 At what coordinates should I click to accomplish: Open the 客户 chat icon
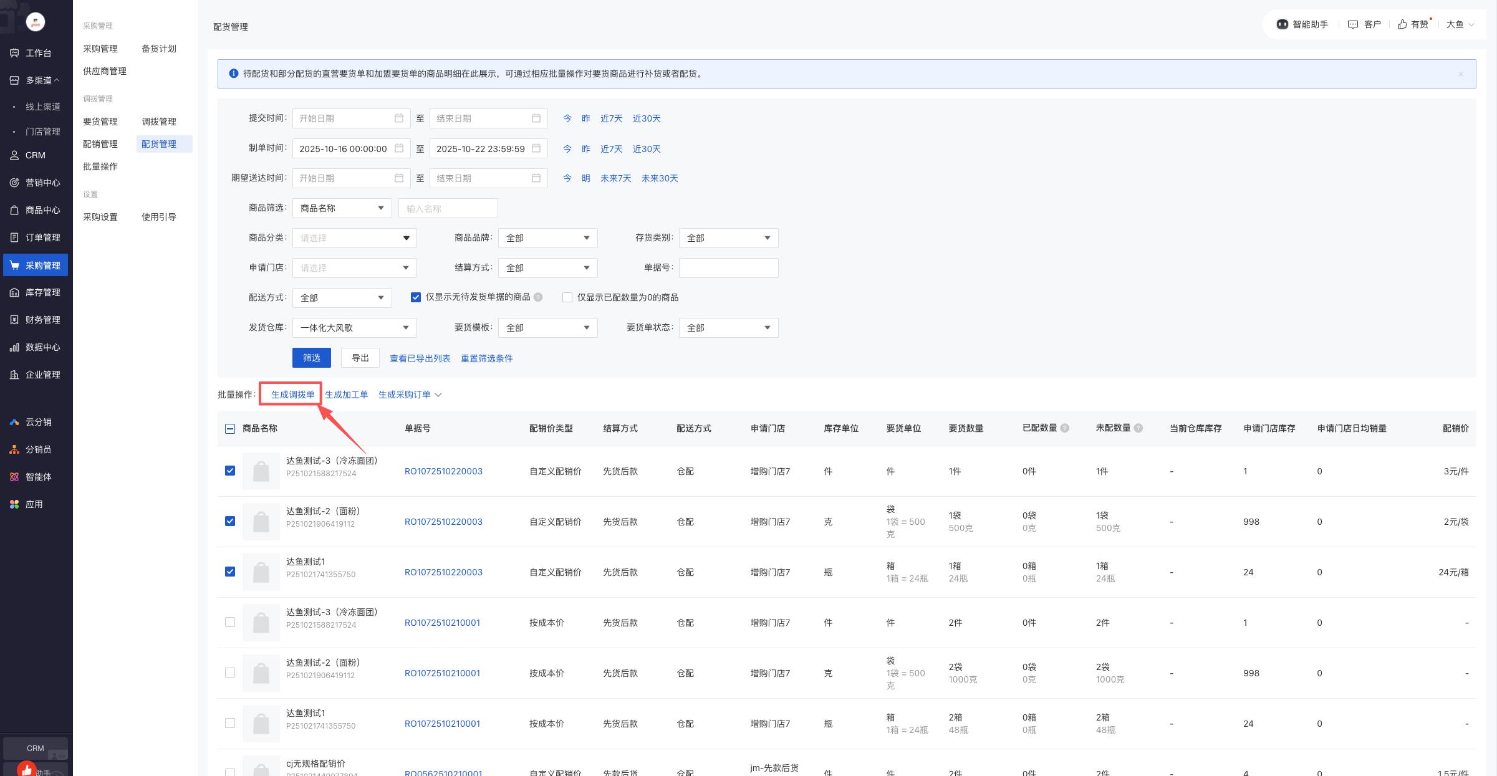(1352, 24)
